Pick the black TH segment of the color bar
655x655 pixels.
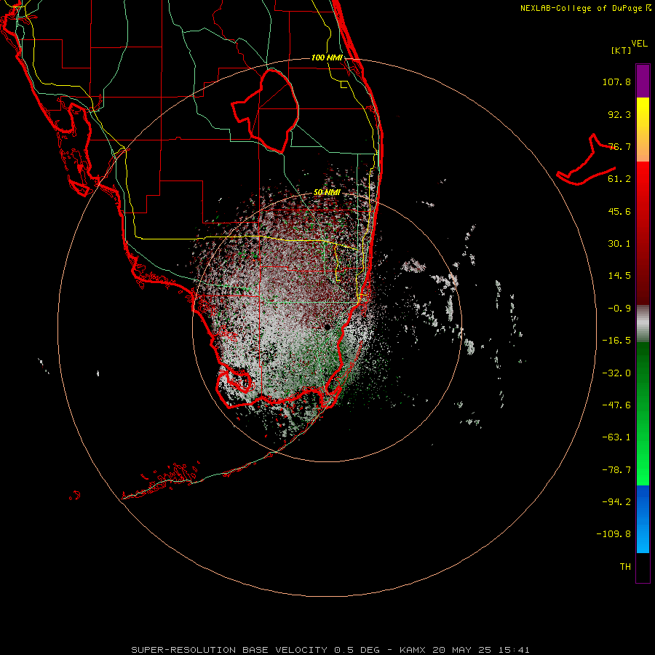(x=643, y=567)
